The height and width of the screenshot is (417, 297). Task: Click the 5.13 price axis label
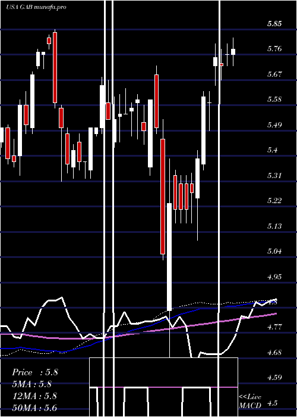point(274,226)
